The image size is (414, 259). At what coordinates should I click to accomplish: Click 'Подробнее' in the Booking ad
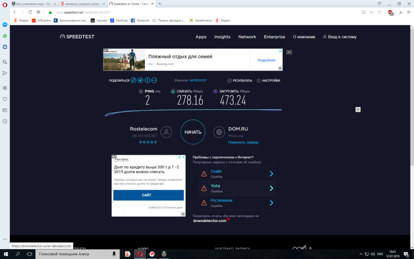click(x=266, y=60)
